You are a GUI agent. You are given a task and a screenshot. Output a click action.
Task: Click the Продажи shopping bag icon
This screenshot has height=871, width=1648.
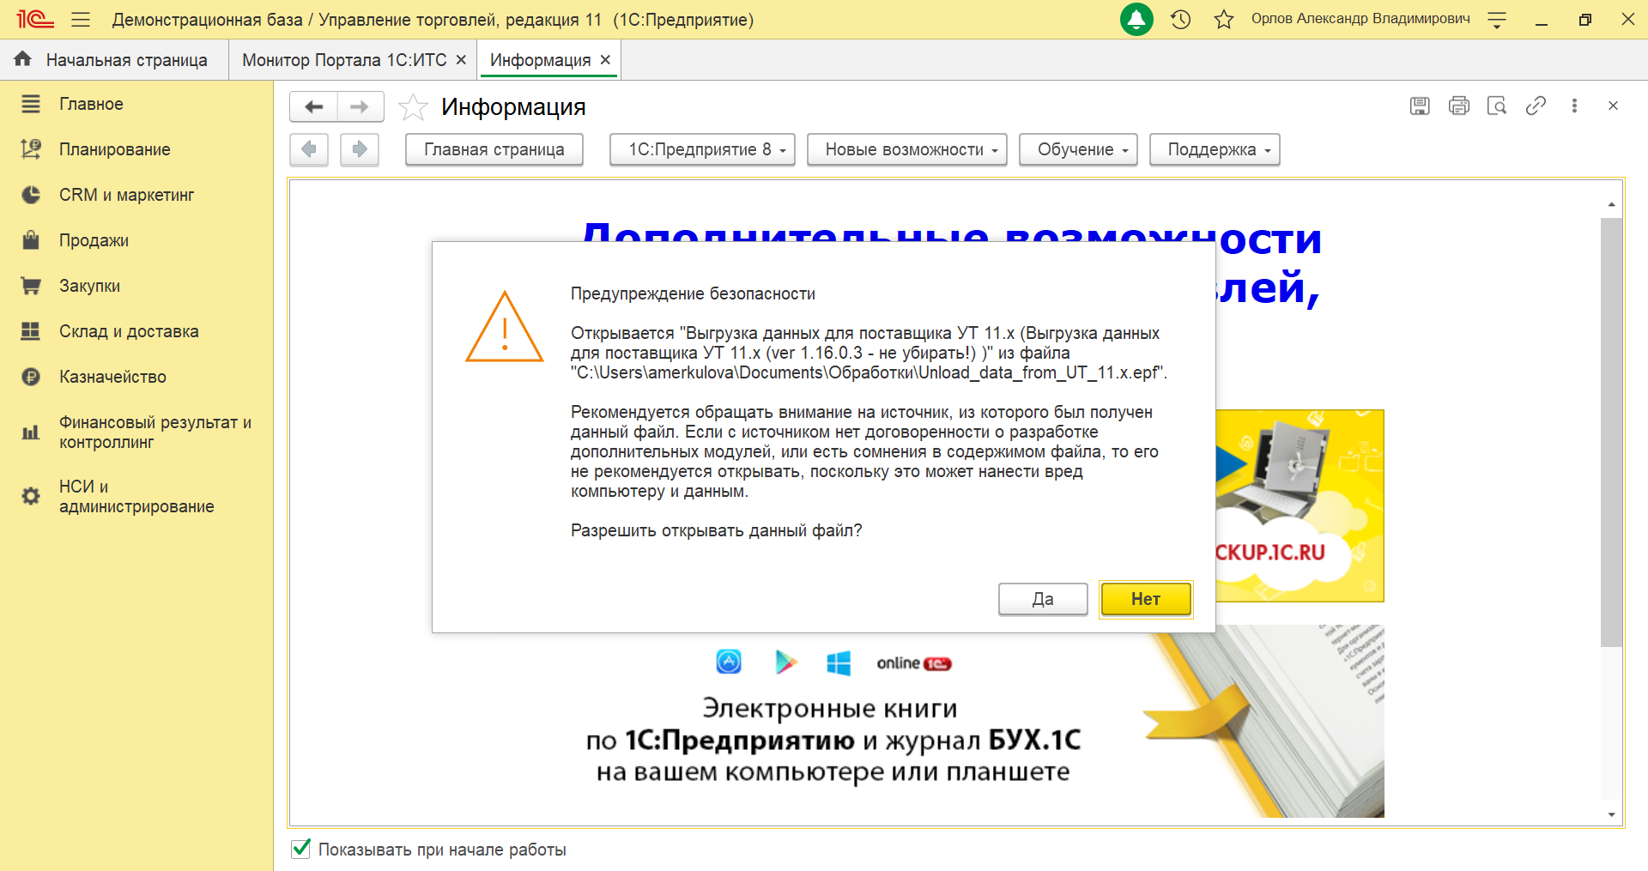pyautogui.click(x=31, y=239)
